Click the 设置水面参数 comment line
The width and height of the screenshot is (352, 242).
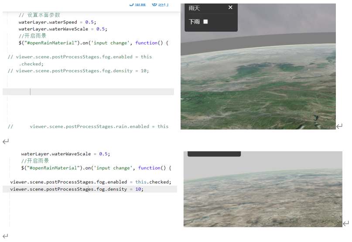pos(39,15)
